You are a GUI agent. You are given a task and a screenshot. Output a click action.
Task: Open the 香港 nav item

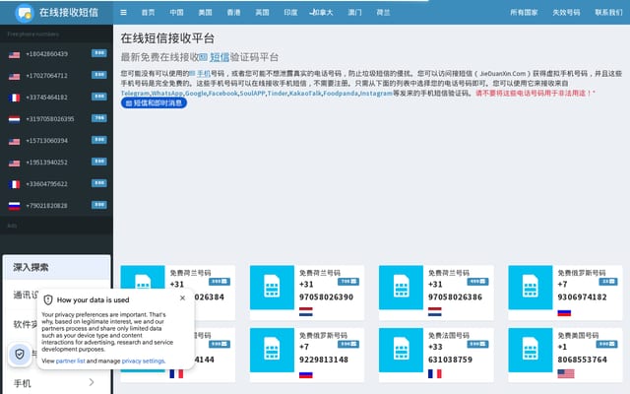pyautogui.click(x=233, y=13)
